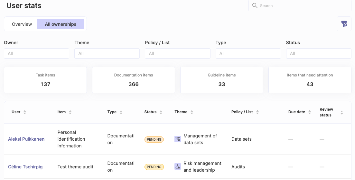
Task: Open Aleksi Pulkkanen user link
Action: (26, 139)
